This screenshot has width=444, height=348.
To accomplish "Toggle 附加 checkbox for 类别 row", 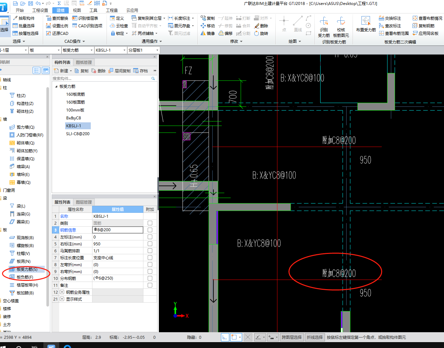I will pyautogui.click(x=150, y=223).
